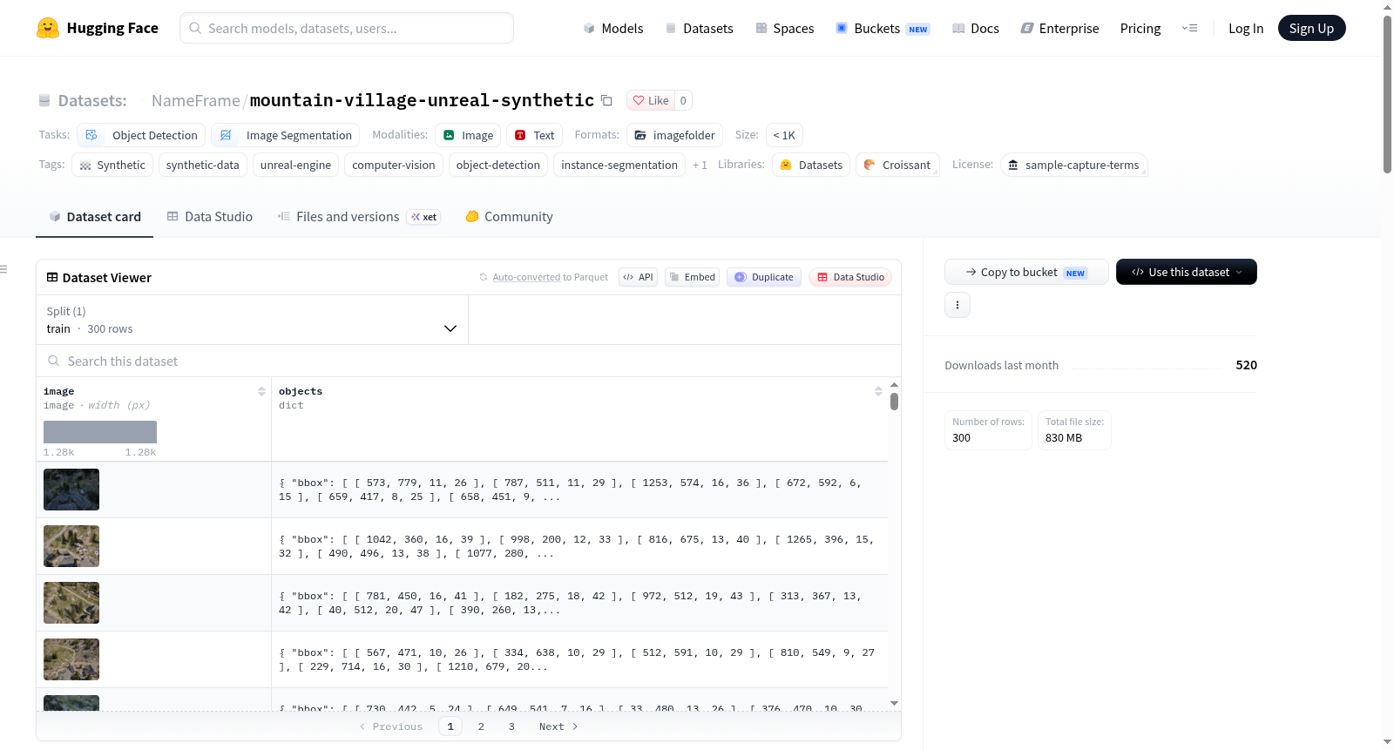This screenshot has height=750, width=1394.
Task: Open the left sidebar table of contents icon
Action: pyautogui.click(x=4, y=269)
